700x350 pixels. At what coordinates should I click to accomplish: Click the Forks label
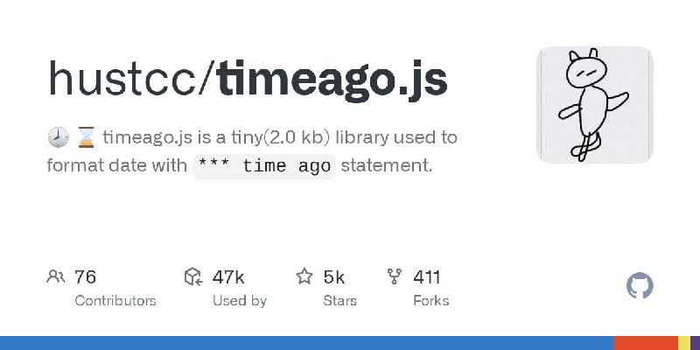coord(430,301)
